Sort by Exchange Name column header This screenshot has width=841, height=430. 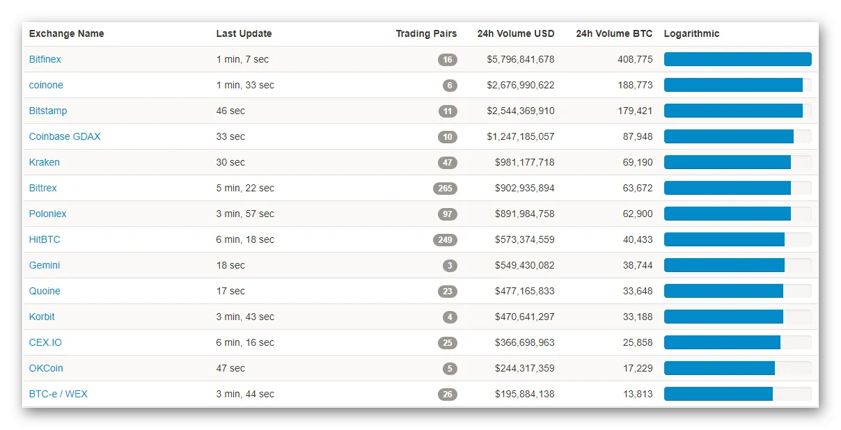point(66,33)
